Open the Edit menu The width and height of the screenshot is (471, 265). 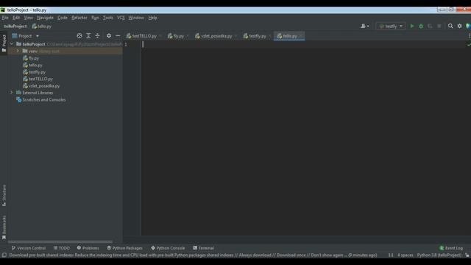[16, 18]
